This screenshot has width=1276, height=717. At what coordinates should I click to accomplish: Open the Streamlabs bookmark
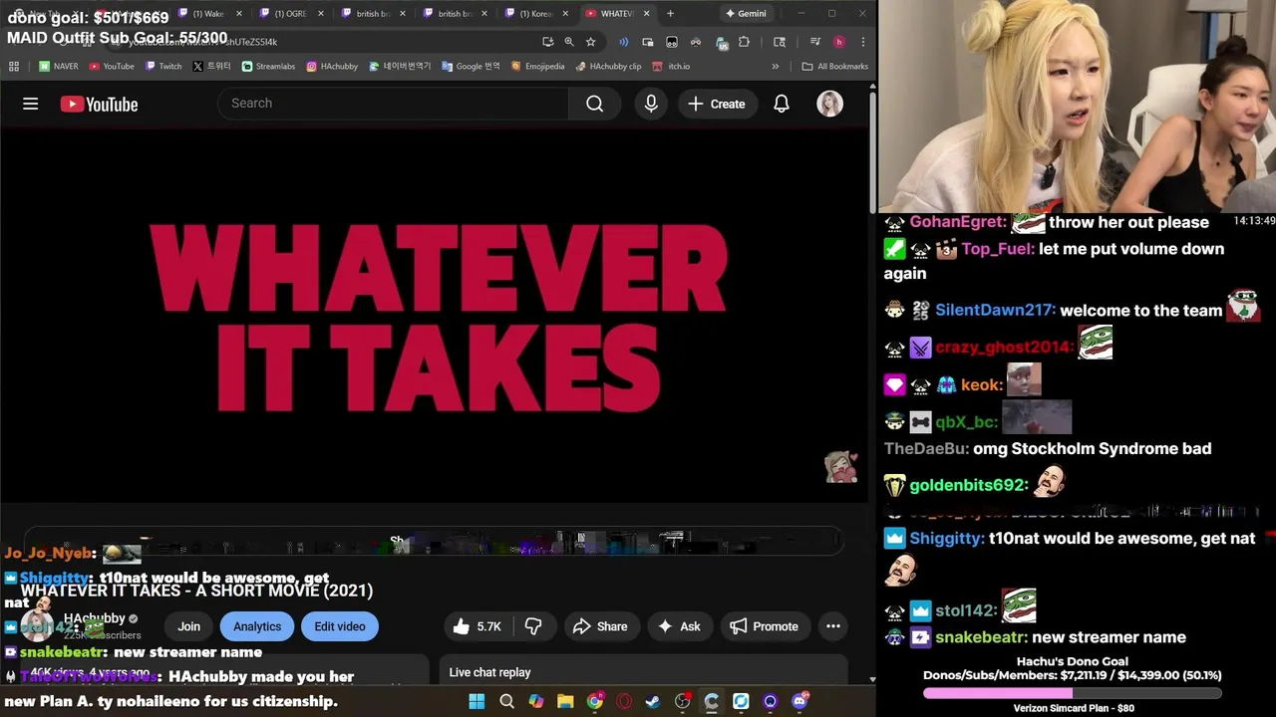coord(267,67)
